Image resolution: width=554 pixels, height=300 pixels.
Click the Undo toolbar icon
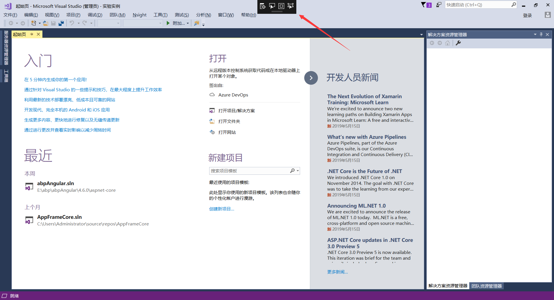[72, 23]
